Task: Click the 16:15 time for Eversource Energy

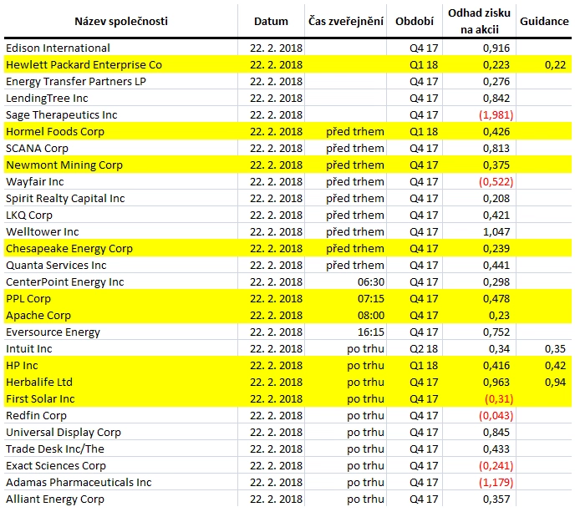Action: pyautogui.click(x=371, y=332)
